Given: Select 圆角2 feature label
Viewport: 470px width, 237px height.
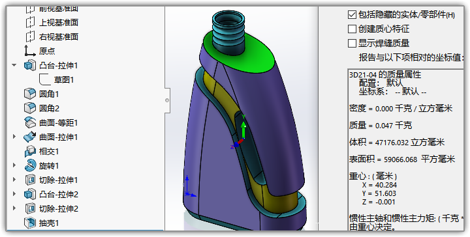Looking at the screenshot, I should [49, 108].
